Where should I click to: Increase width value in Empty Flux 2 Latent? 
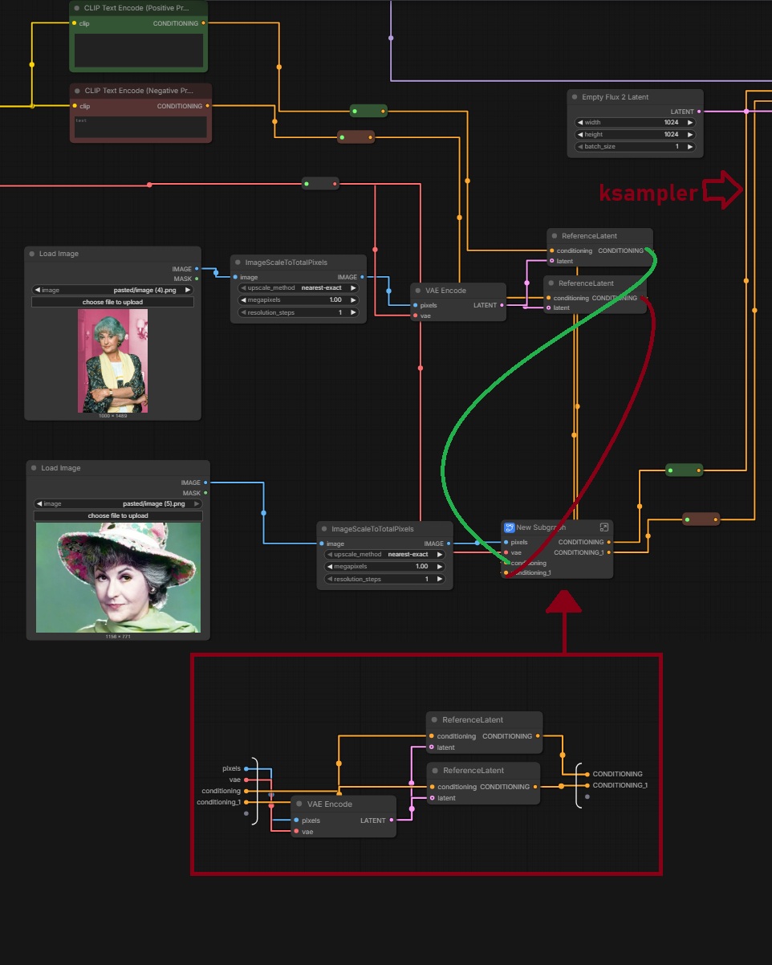click(689, 123)
